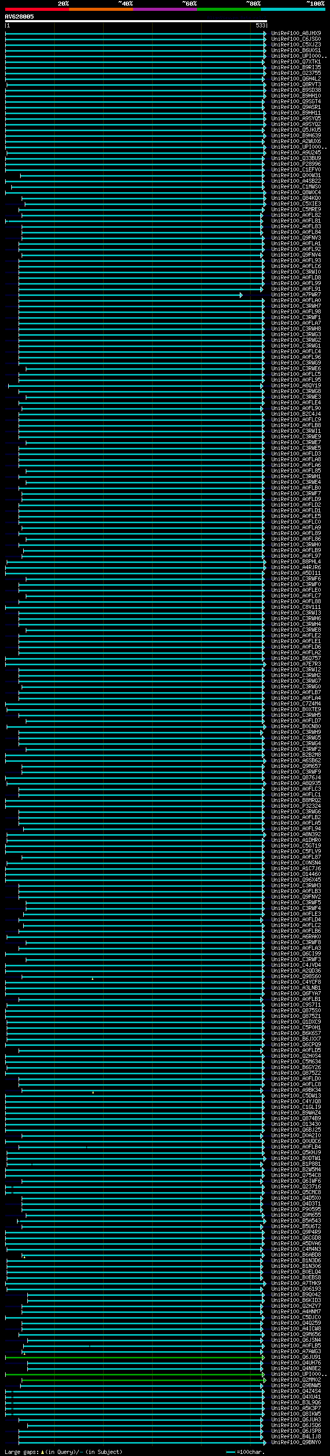Screen dimensions: 330x1456
Task: Select the UniRef100_A6RAK0 label
Action: tap(296, 936)
